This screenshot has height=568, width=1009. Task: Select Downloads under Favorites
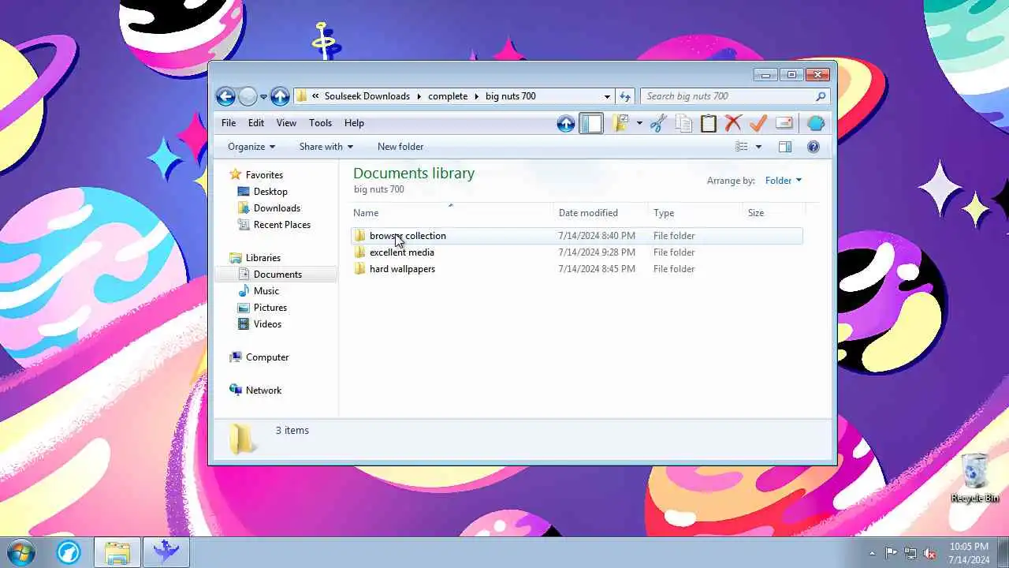(x=277, y=208)
